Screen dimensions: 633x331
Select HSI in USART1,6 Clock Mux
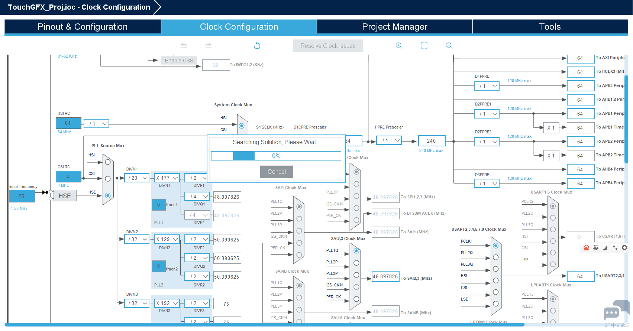[x=553, y=241]
